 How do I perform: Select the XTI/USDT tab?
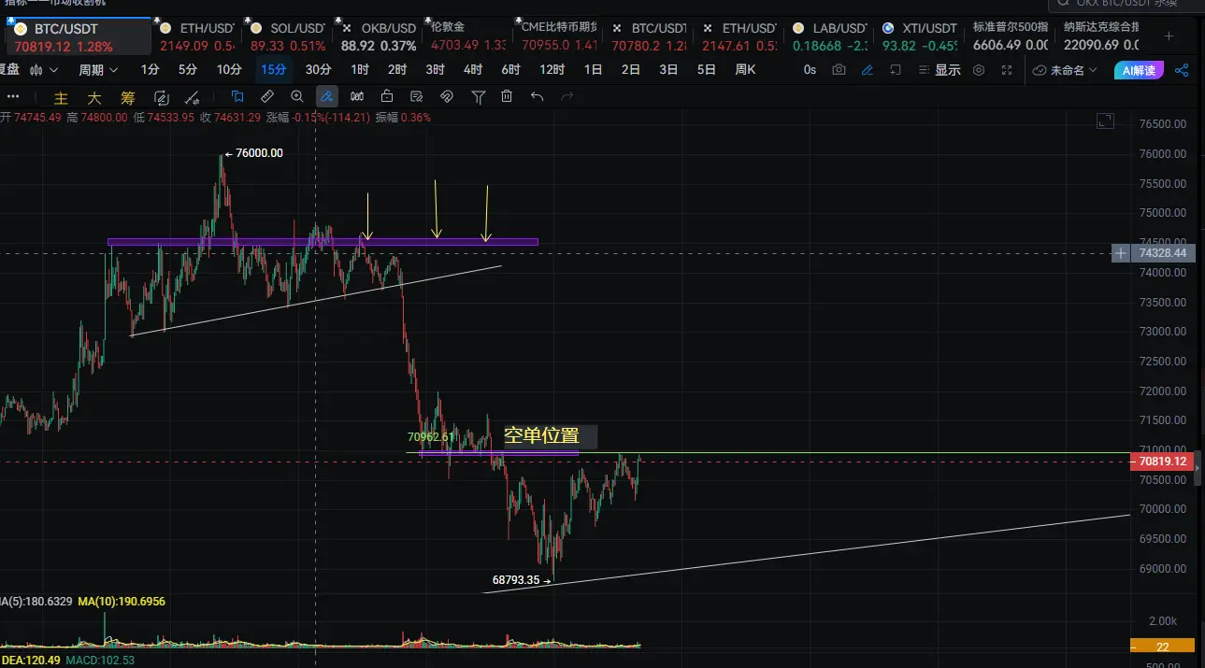pos(919,37)
